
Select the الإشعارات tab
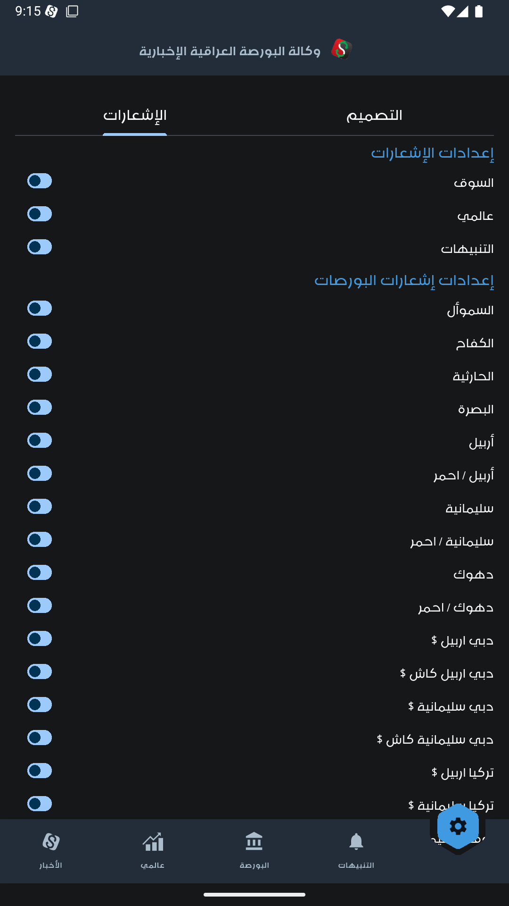click(x=135, y=116)
